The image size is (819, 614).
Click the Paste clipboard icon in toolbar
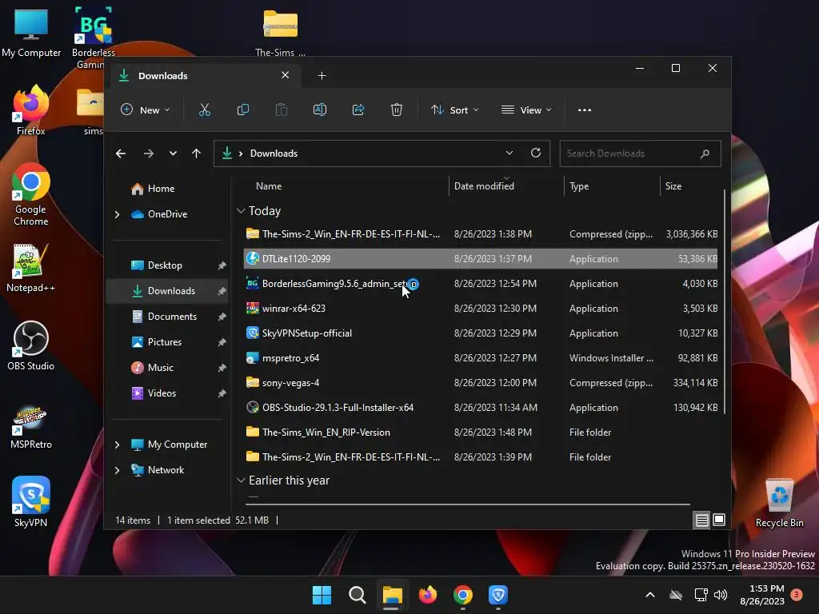click(x=281, y=110)
